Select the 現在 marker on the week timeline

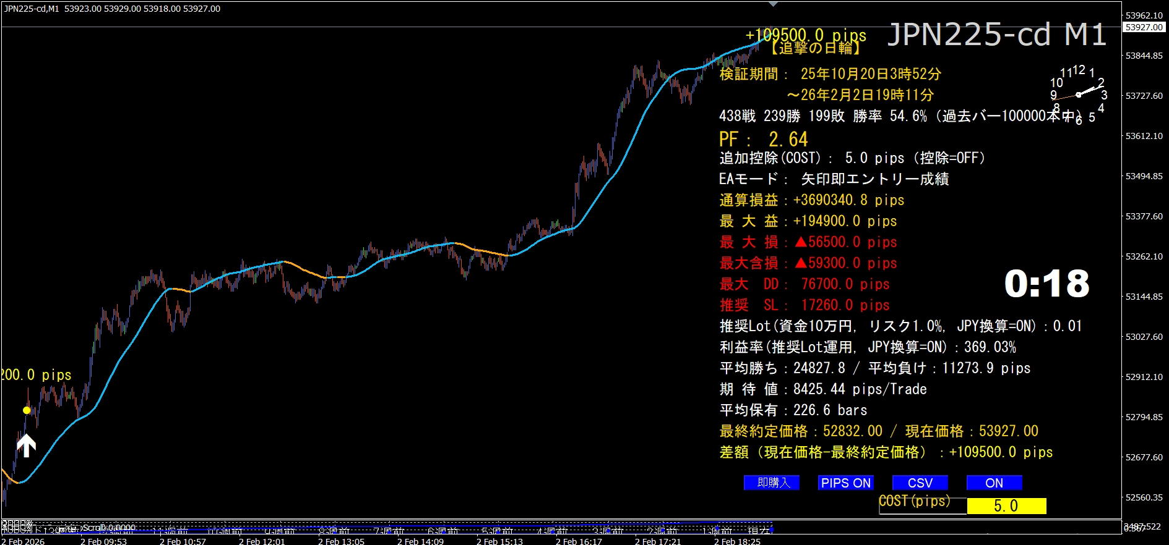tap(759, 531)
